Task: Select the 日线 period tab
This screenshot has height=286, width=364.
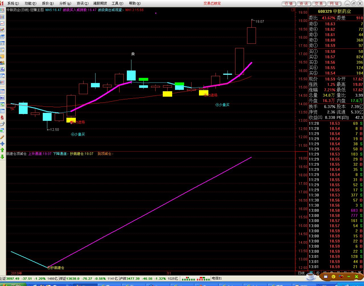Action: (301, 273)
